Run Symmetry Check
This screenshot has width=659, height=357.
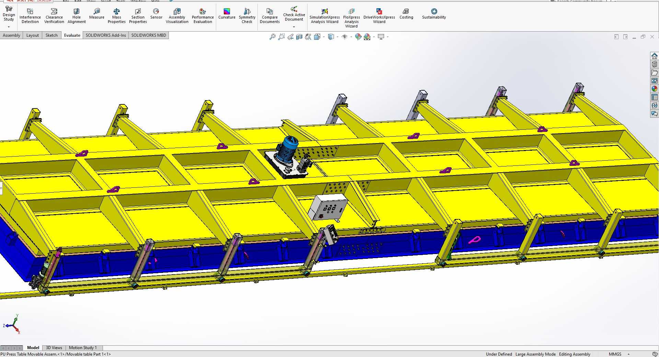click(247, 16)
